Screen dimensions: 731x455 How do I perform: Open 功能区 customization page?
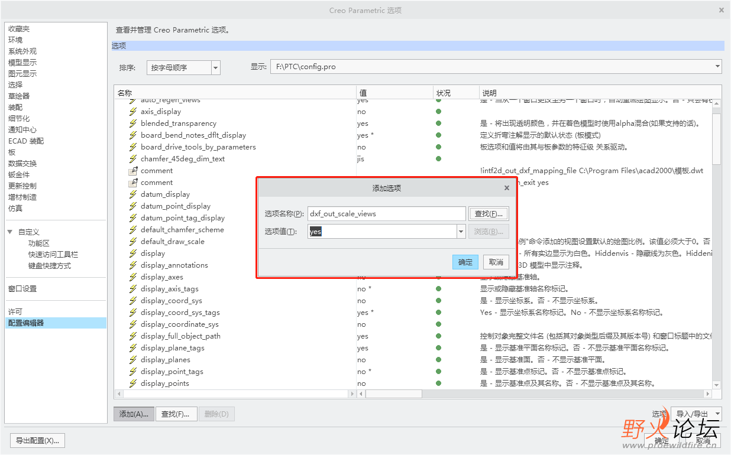(39, 243)
